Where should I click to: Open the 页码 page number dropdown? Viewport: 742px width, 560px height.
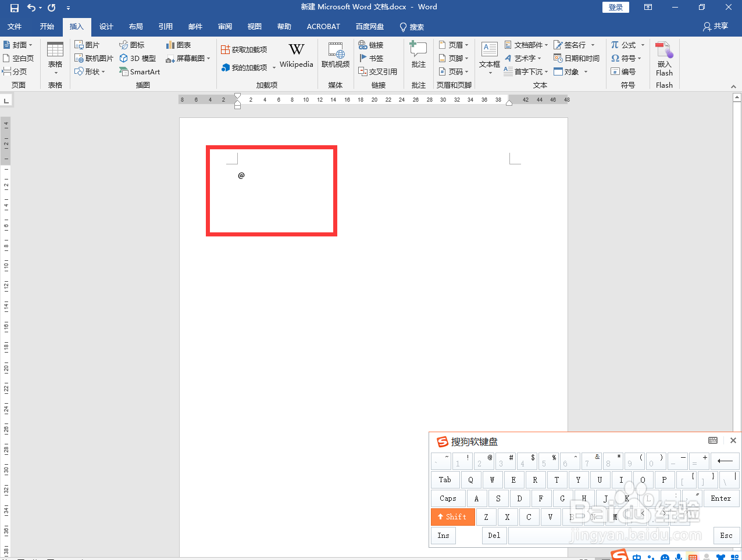[454, 71]
